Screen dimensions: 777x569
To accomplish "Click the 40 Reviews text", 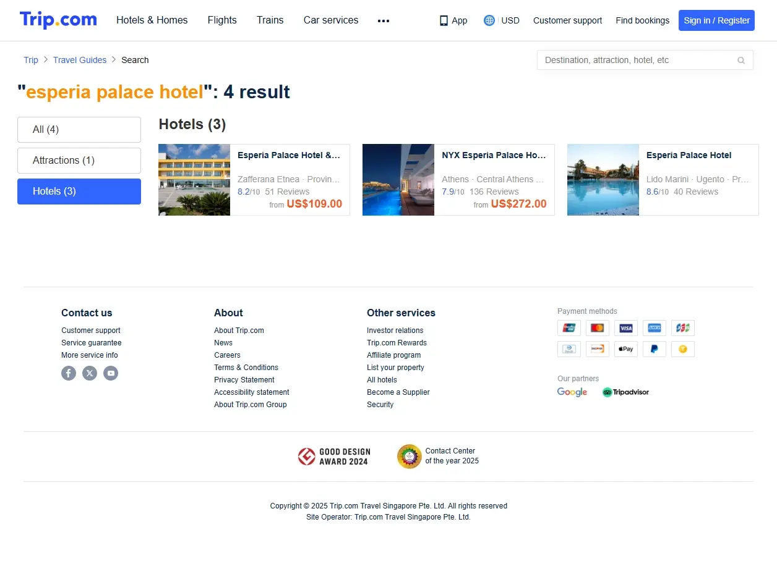I will pyautogui.click(x=696, y=192).
